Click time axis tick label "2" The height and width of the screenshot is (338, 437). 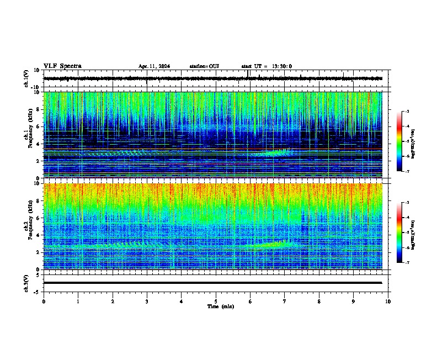click(x=113, y=302)
